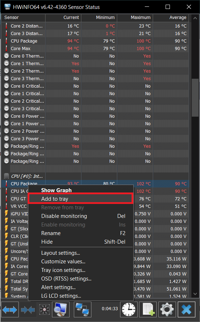Screen dimensions: 200x322
Task: Click the monitor with magnifier icon
Action: [61, 309]
